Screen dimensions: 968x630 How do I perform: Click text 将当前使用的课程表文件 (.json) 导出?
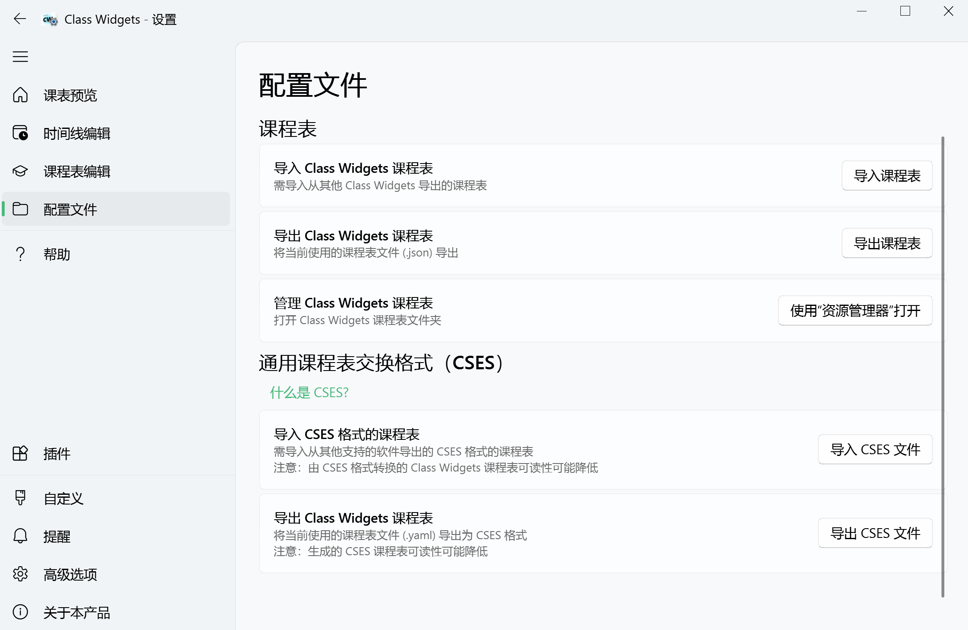[x=366, y=253]
